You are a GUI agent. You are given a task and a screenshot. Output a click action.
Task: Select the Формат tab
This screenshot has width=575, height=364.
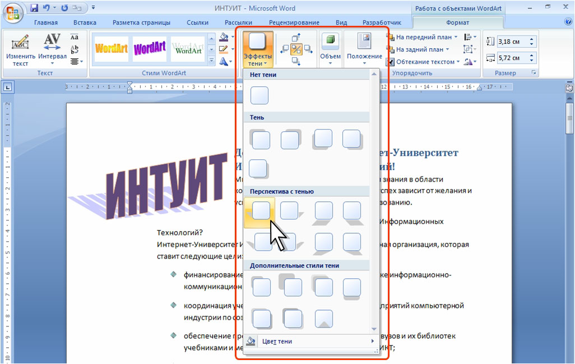point(457,22)
